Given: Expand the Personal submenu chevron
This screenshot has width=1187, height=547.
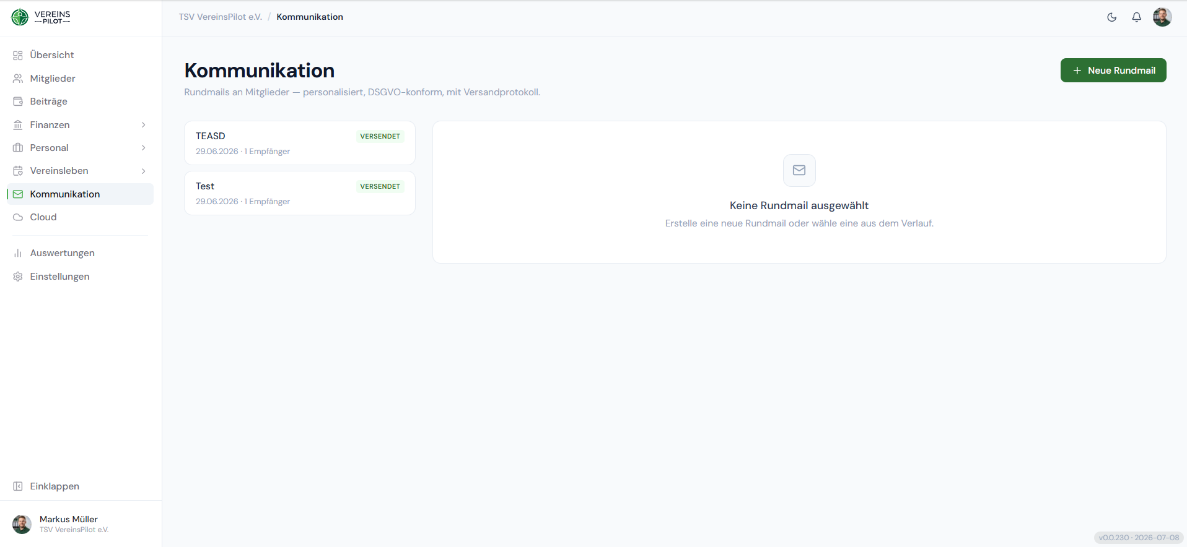Looking at the screenshot, I should click(144, 148).
